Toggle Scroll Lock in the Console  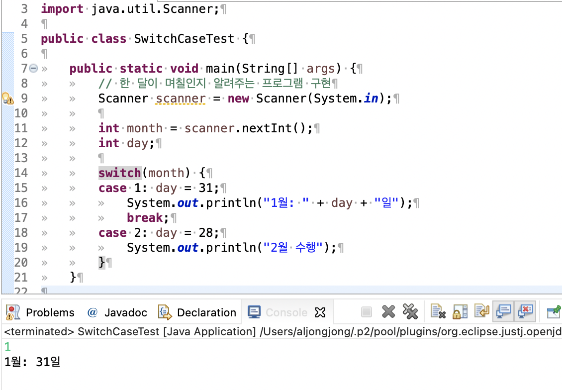[x=460, y=312]
